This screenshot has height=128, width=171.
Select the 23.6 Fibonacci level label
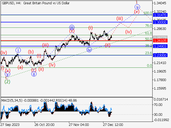tap(149, 53)
